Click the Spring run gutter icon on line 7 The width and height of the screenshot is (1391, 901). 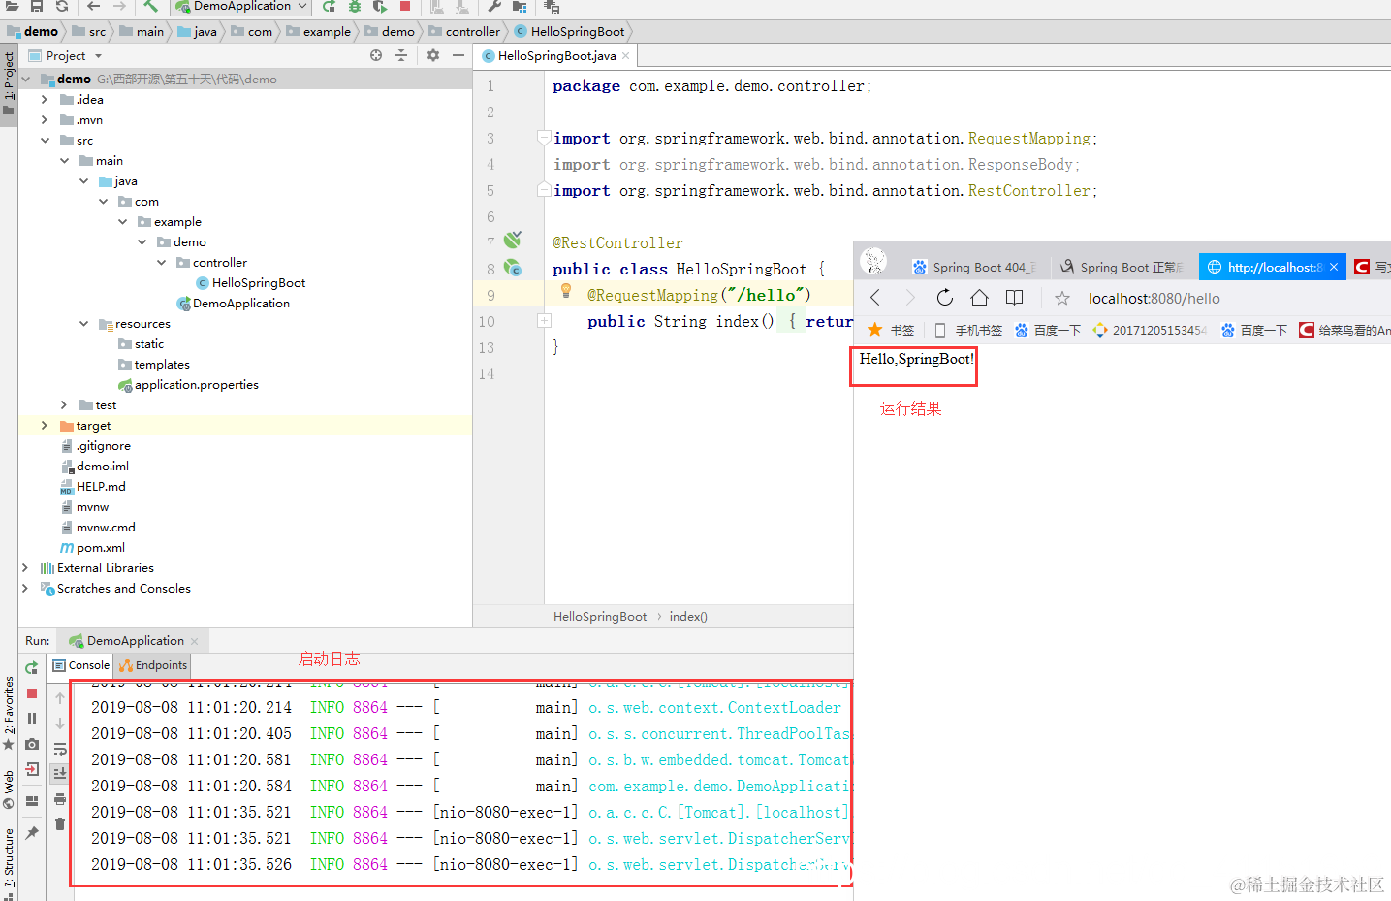513,240
